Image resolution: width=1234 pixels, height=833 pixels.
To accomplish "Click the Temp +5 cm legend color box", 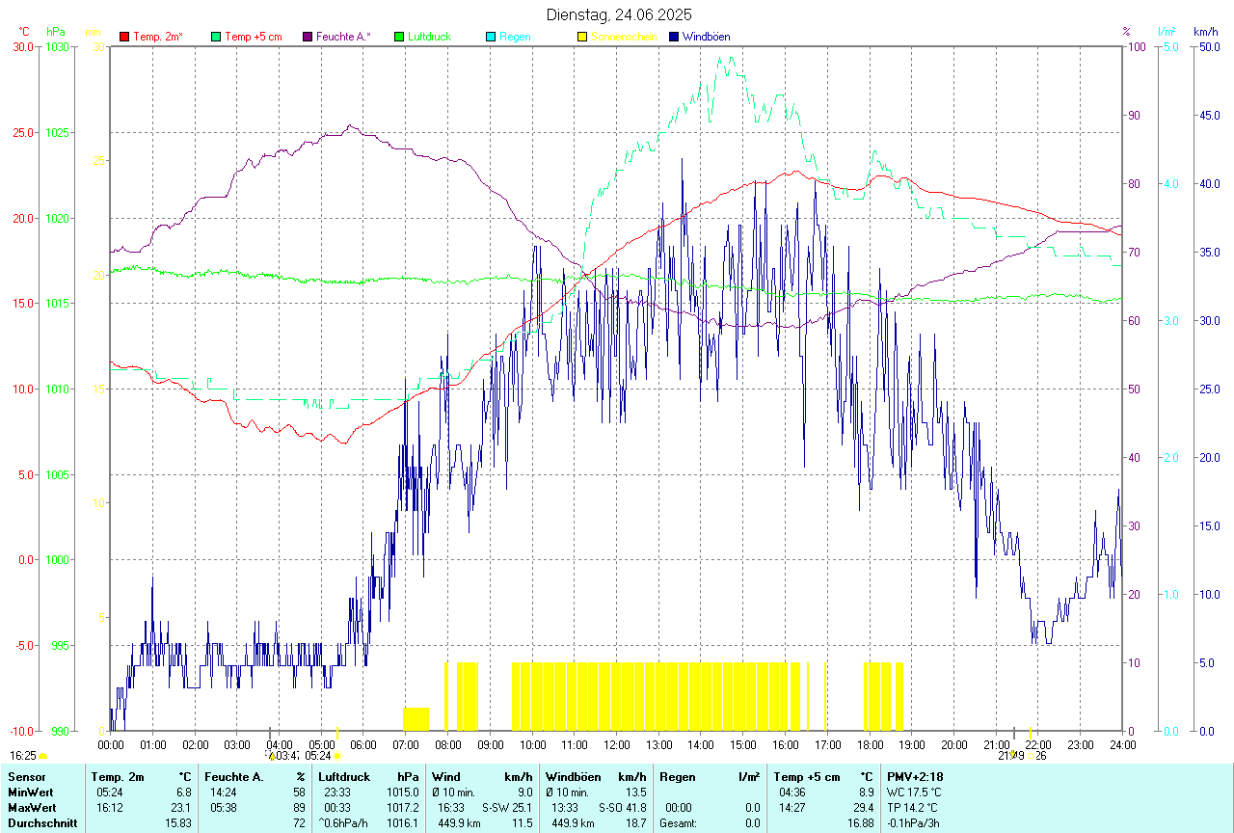I will point(216,37).
